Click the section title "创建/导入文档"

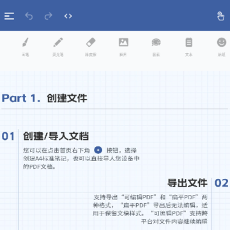tap(56, 136)
